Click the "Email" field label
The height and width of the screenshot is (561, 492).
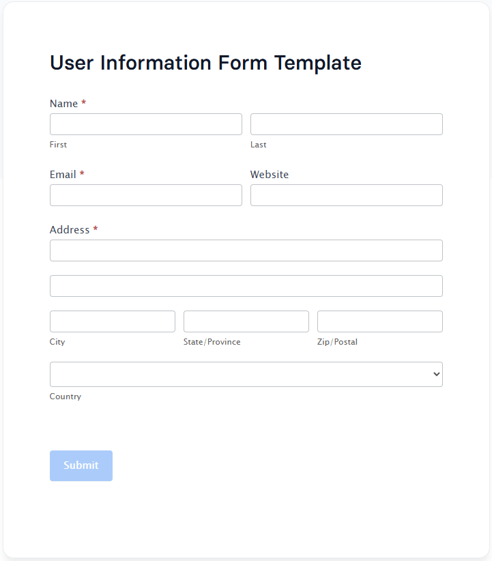tap(63, 175)
